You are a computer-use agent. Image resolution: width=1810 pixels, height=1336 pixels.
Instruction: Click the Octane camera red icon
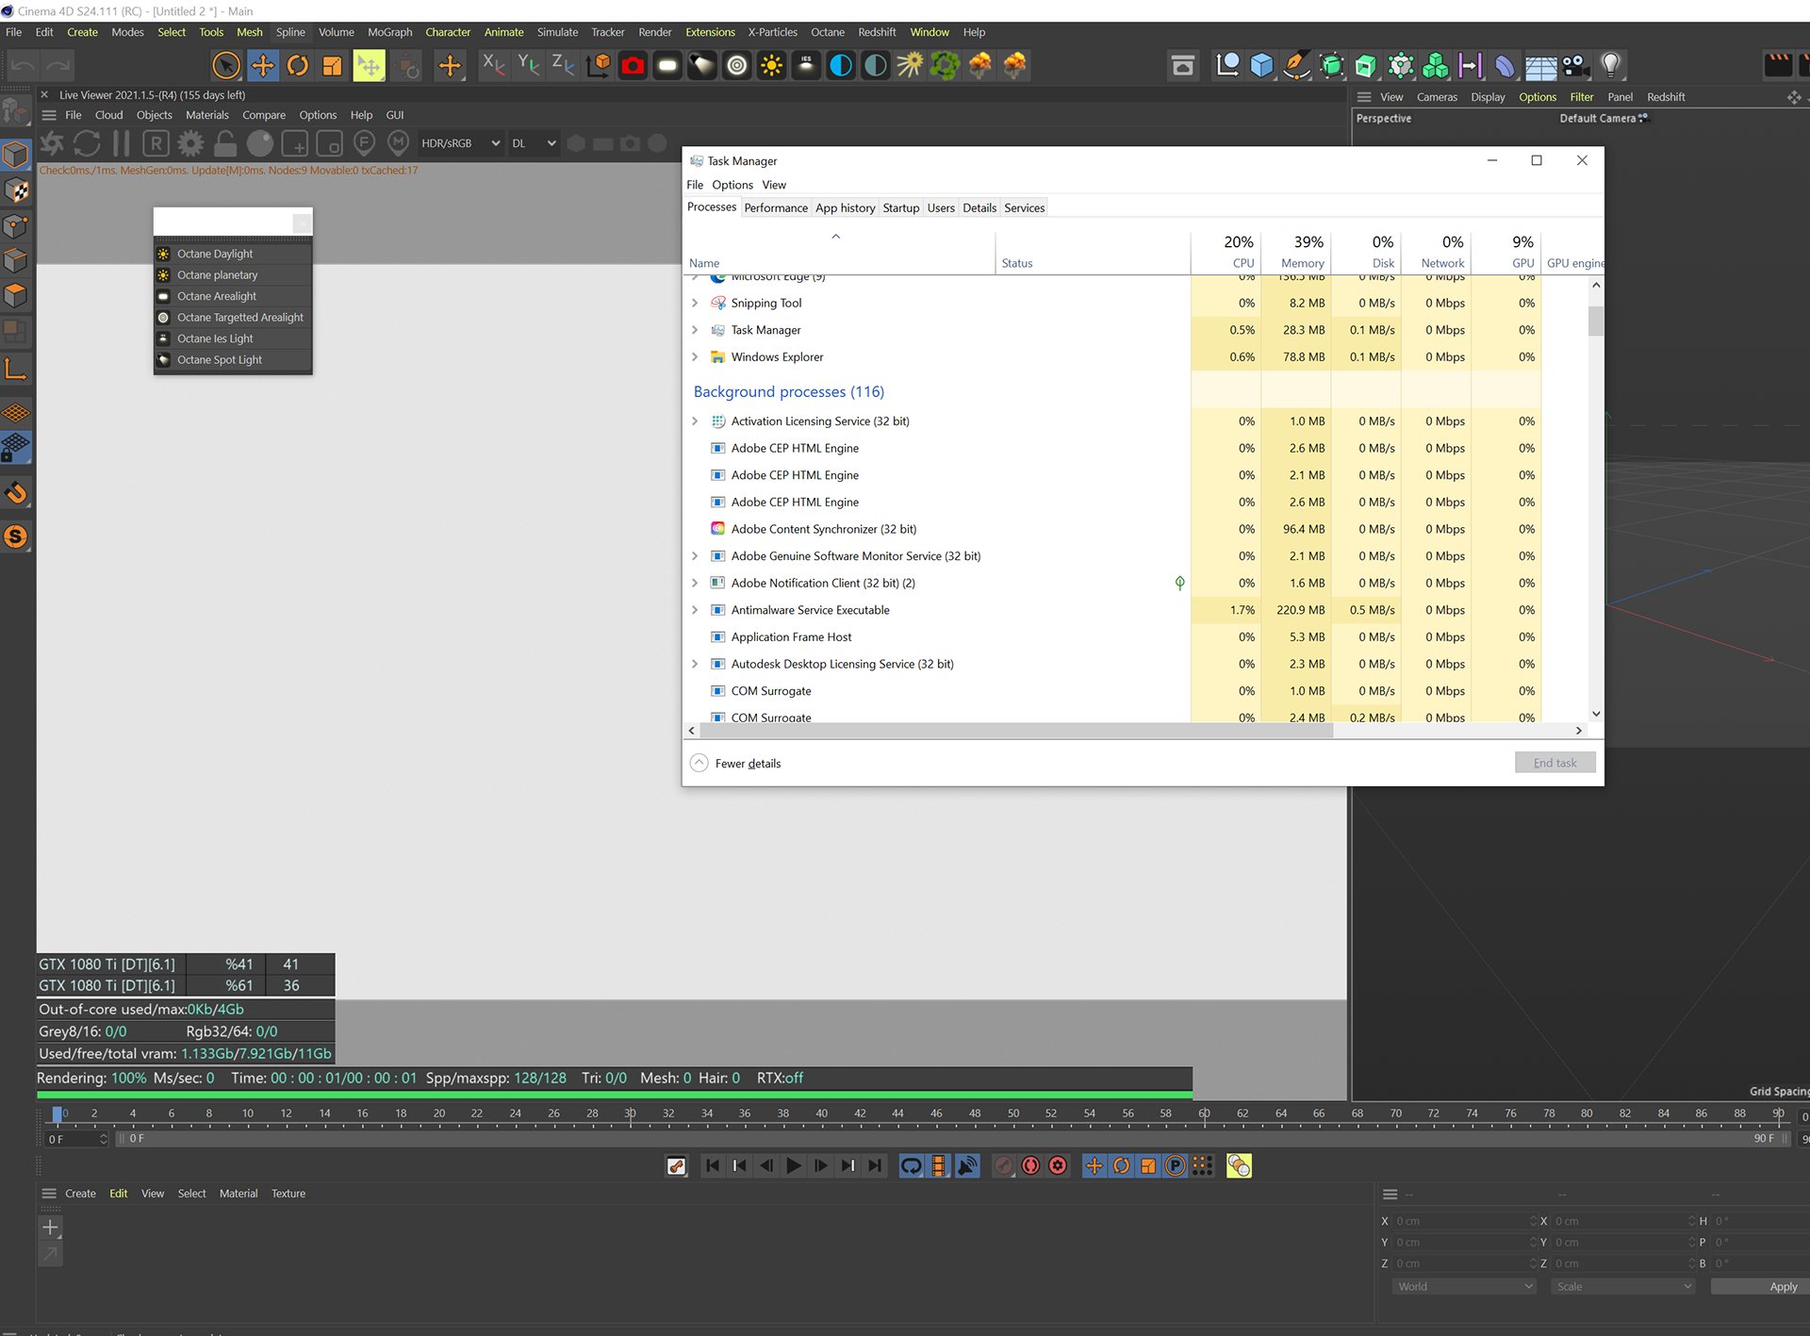[633, 65]
